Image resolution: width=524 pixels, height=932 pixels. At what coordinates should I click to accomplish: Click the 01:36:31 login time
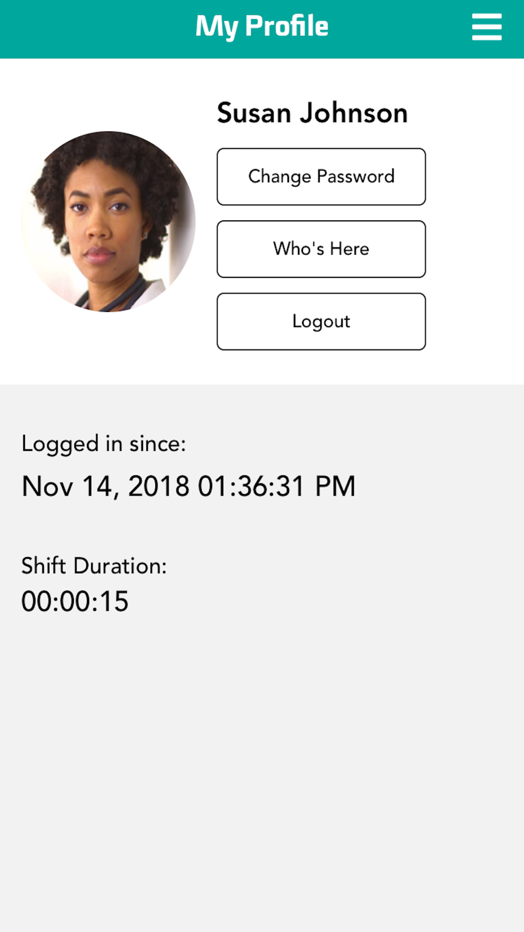click(x=251, y=486)
